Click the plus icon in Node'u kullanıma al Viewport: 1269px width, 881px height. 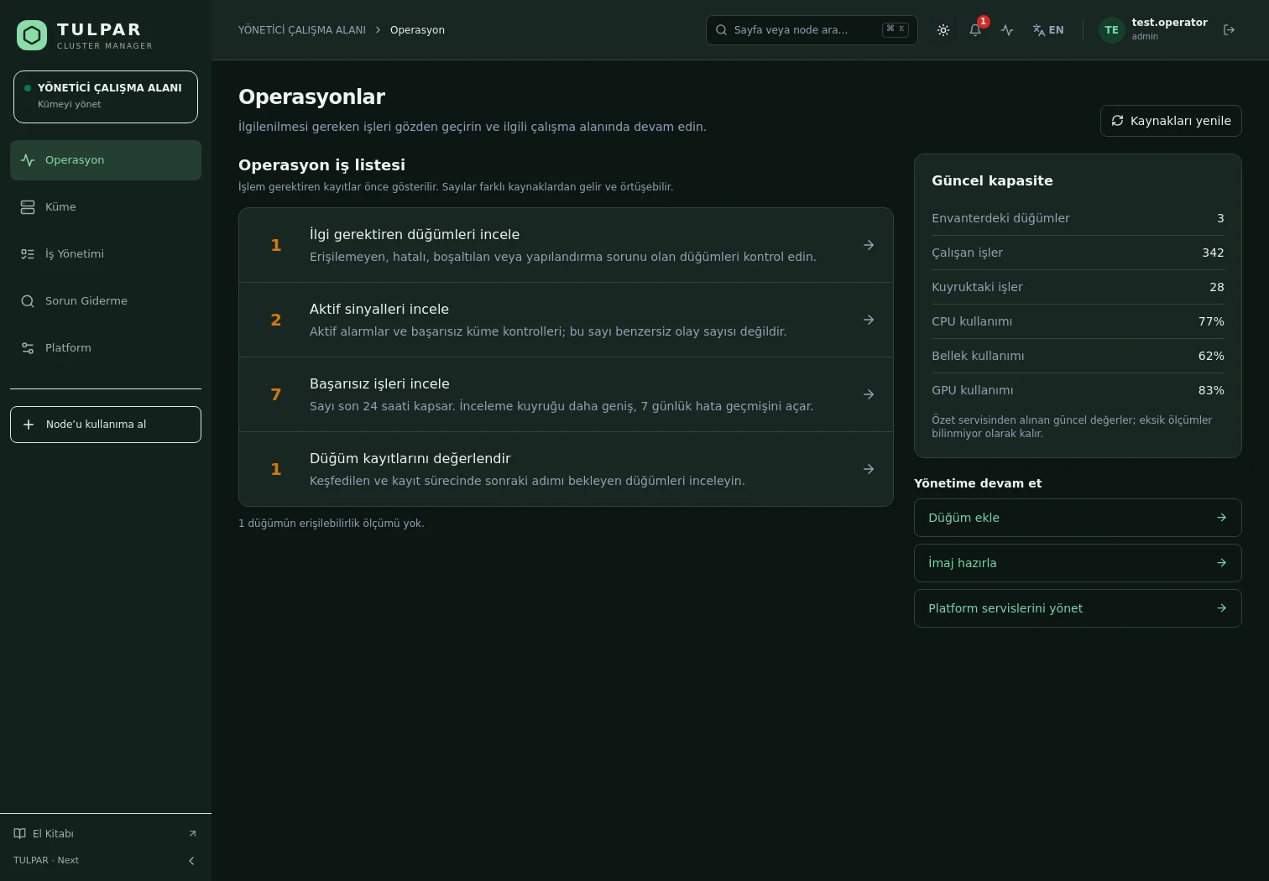click(x=29, y=425)
